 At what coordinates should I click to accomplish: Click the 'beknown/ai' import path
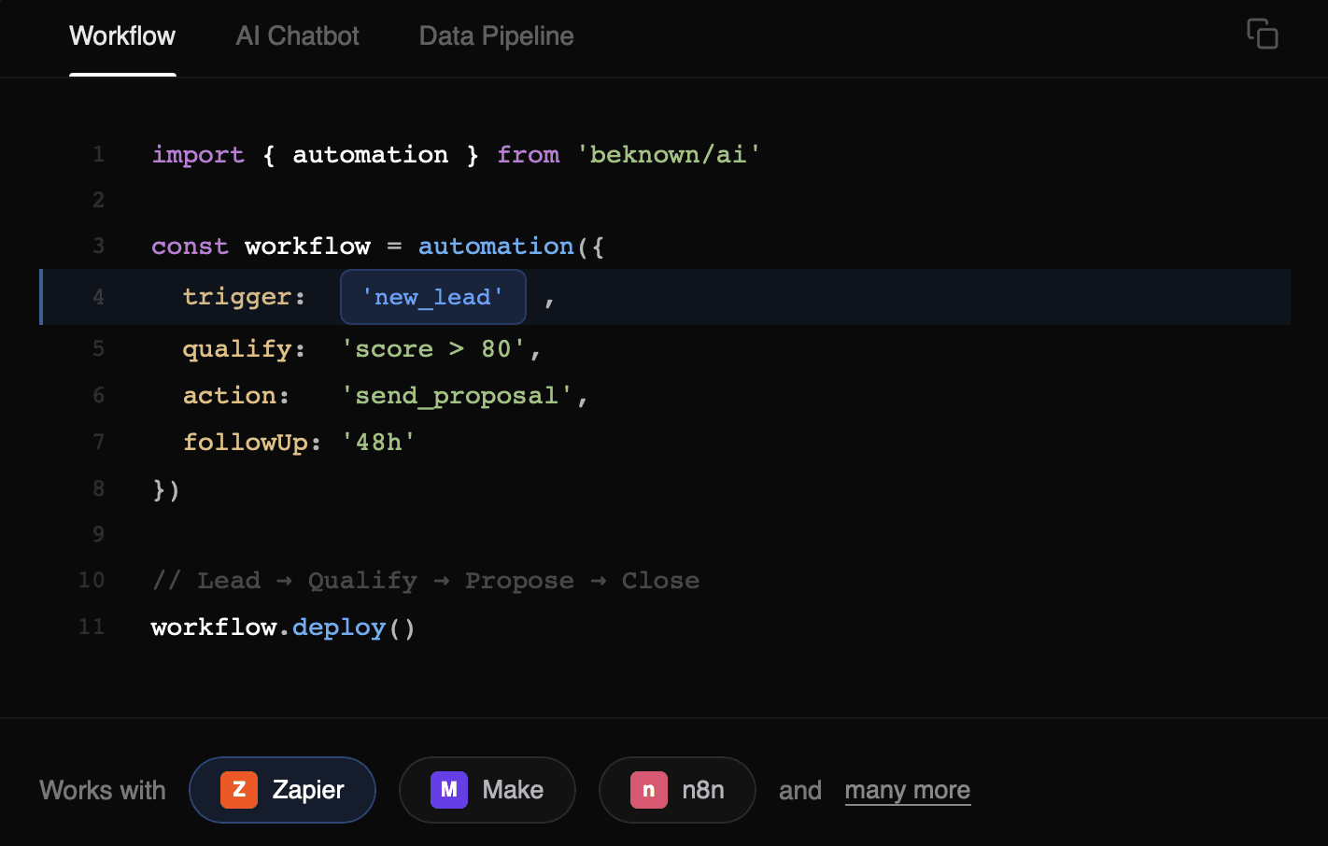[669, 155]
